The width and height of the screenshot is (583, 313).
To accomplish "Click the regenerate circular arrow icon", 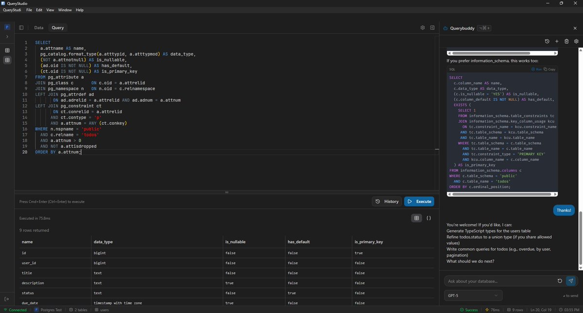I will click(560, 281).
